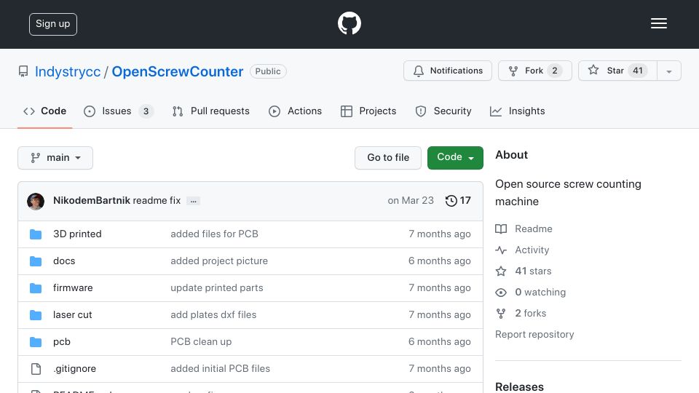Screen dimensions: 699x393
Task: Click the Sign up button
Action: tap(53, 24)
